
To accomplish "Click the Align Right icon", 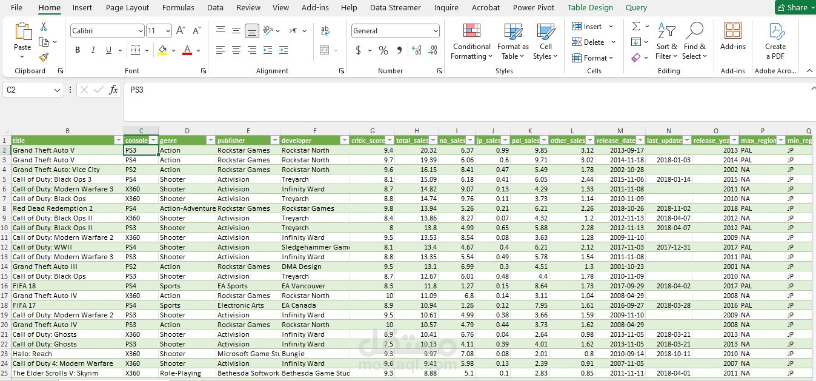I will click(252, 50).
